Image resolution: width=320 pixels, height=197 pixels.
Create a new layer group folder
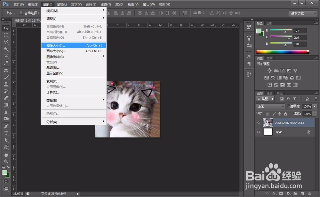click(x=295, y=193)
